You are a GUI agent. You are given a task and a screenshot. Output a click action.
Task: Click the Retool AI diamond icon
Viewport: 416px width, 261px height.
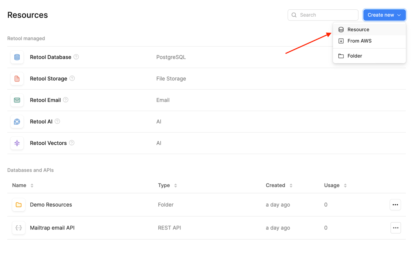click(x=17, y=122)
